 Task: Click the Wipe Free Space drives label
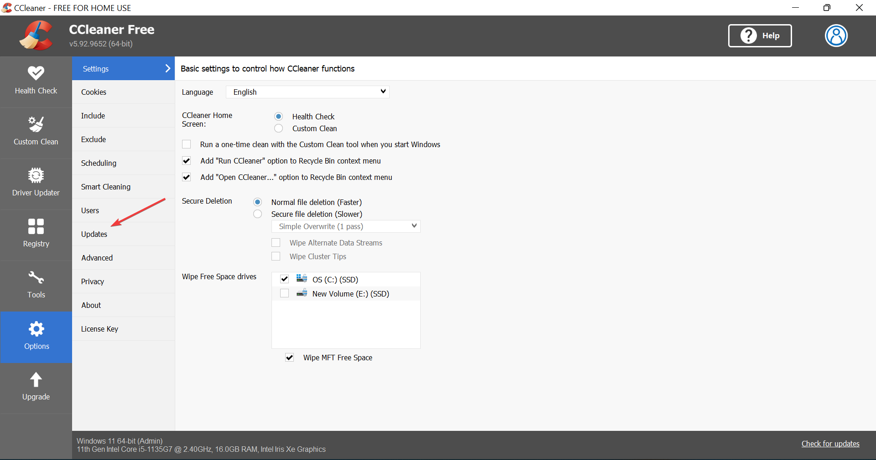219,276
